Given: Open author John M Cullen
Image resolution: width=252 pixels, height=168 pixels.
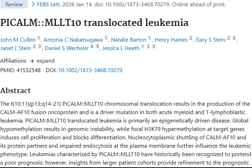Looking at the screenshot, I should click(x=18, y=40).
